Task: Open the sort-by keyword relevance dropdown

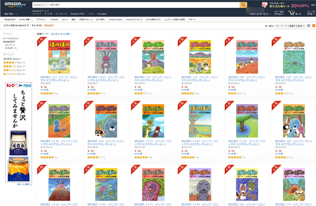Action: (x=290, y=26)
